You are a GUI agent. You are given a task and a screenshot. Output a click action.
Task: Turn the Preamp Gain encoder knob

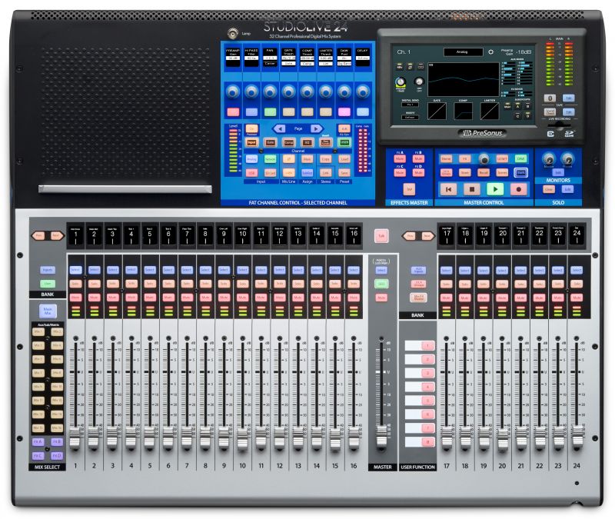(233, 91)
